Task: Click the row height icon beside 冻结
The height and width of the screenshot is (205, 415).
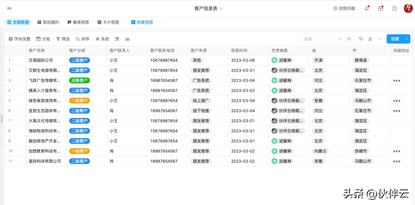Action: click(x=117, y=39)
